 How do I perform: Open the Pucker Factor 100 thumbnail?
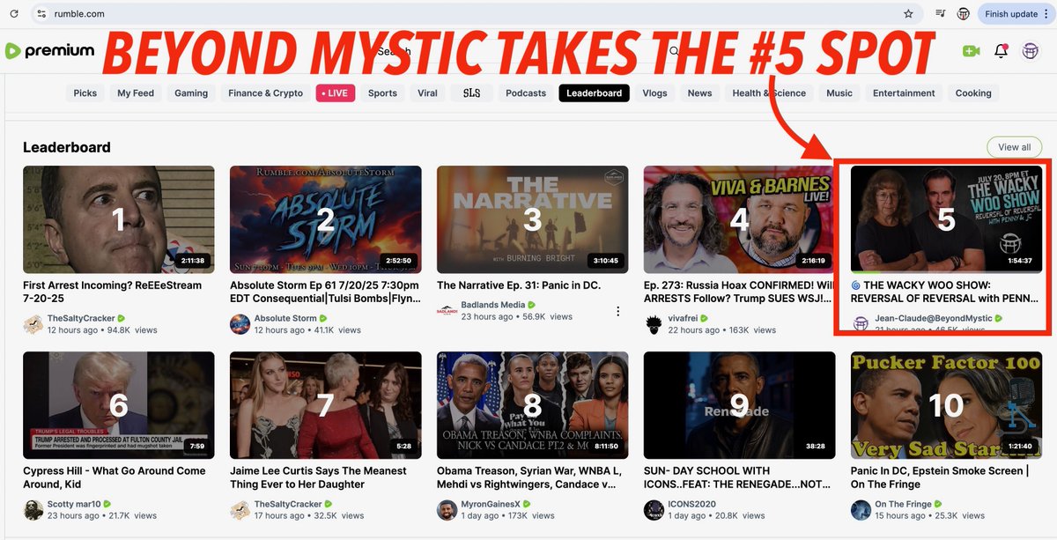pyautogui.click(x=947, y=405)
